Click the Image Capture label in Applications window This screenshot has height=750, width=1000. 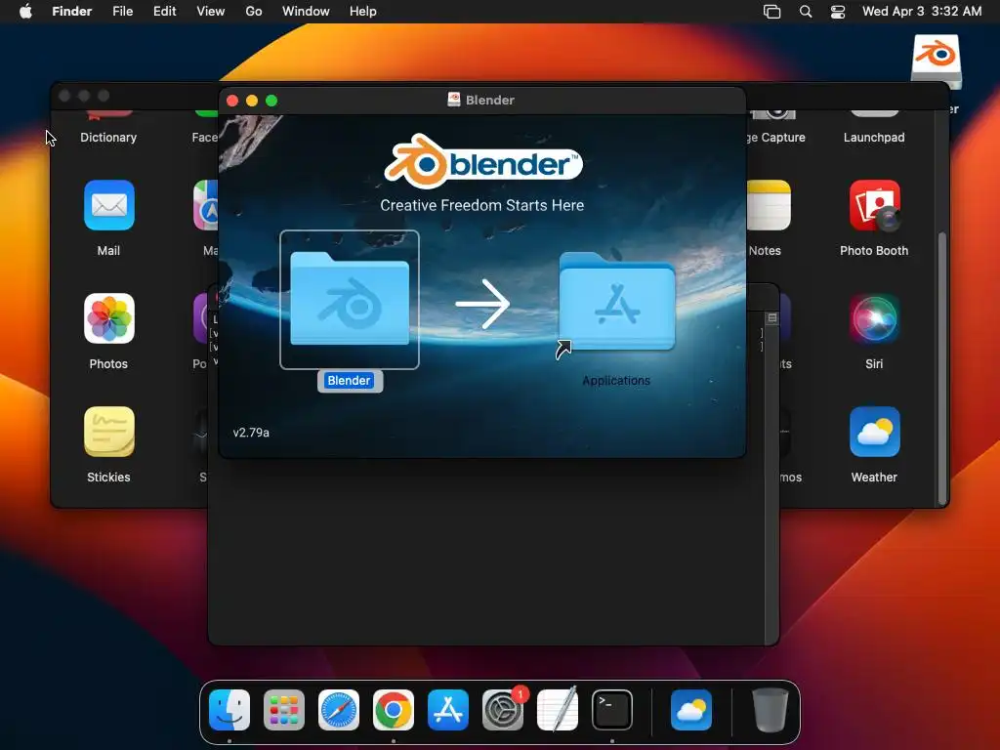[775, 137]
